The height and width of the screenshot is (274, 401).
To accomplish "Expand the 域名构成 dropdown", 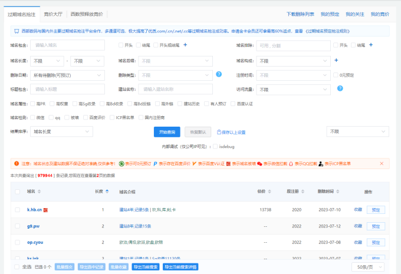I will tap(293, 61).
